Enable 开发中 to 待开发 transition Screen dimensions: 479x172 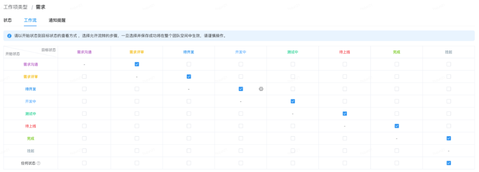pos(189,101)
